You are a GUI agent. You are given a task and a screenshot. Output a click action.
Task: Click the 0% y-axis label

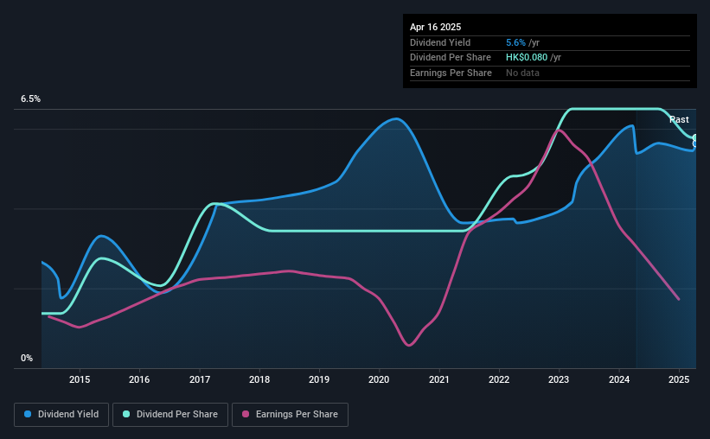click(x=27, y=358)
